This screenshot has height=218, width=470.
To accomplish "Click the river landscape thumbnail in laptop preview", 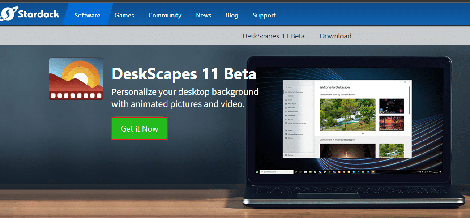I will tap(347, 115).
